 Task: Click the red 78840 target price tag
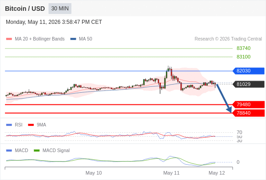click(249, 113)
